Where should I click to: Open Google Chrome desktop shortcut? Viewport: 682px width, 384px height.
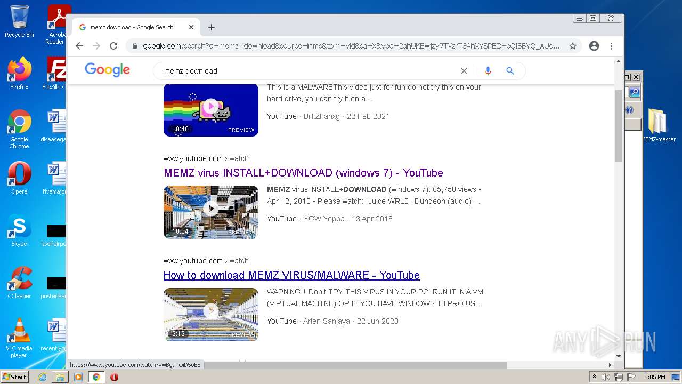point(19,130)
